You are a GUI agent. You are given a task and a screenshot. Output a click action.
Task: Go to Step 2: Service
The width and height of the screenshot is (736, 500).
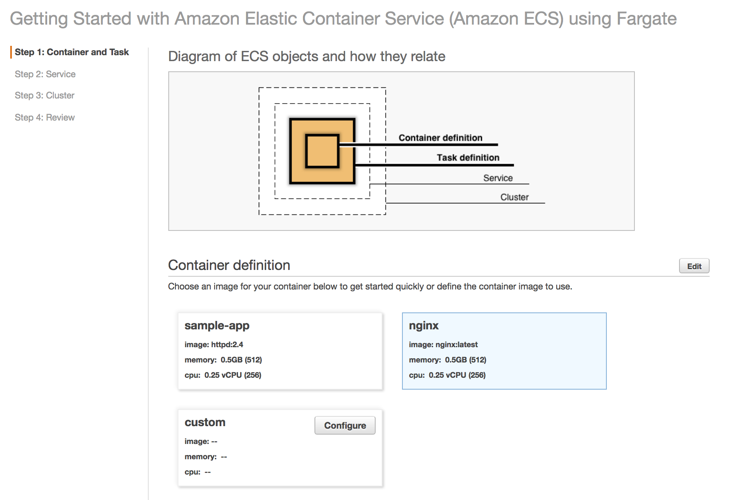click(x=45, y=74)
